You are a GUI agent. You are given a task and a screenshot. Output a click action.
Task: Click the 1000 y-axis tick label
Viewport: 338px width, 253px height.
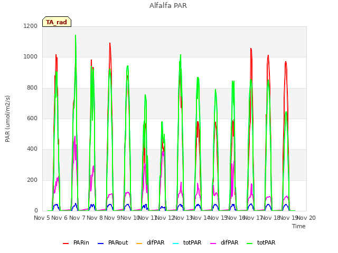[x=31, y=57]
